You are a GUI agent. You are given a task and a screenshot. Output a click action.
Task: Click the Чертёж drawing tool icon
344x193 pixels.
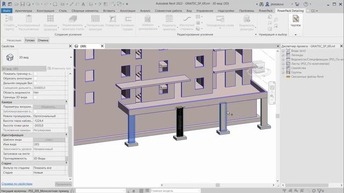coord(296,19)
